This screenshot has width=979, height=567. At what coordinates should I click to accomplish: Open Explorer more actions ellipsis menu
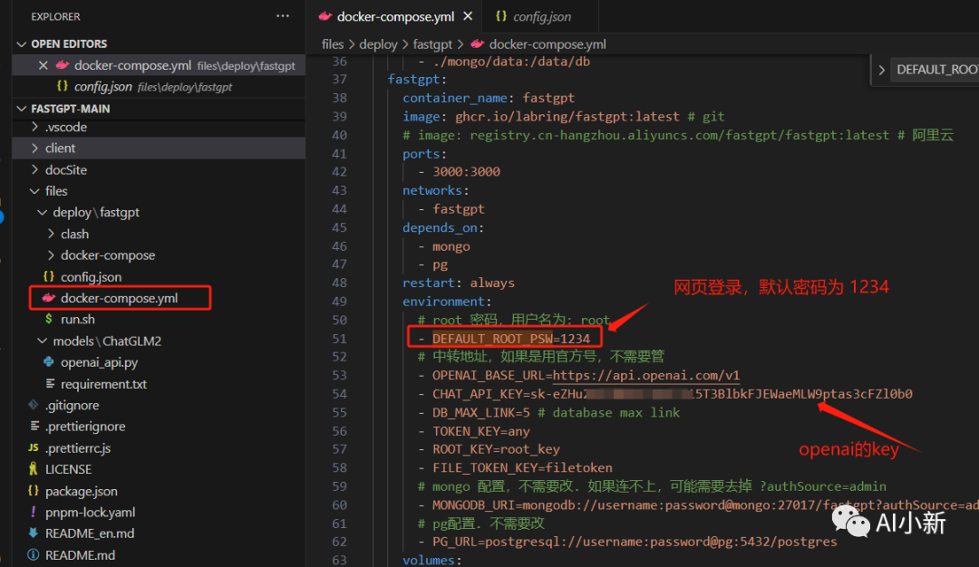(x=283, y=16)
